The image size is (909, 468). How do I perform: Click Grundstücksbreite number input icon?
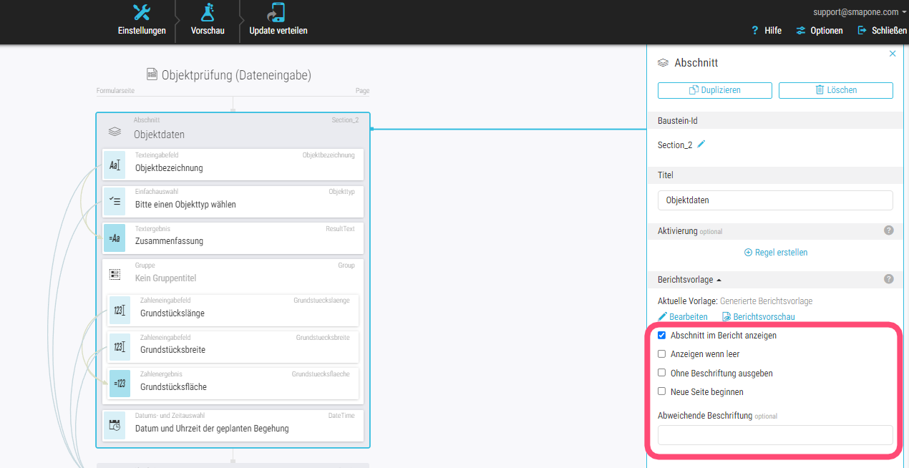tap(120, 347)
